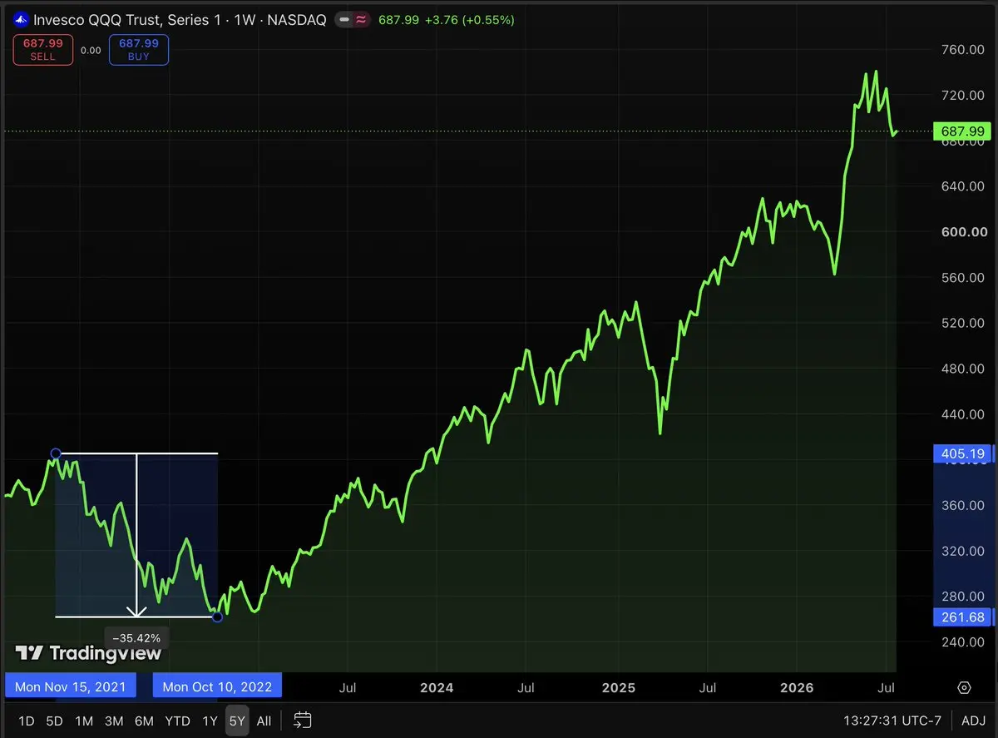Click the 2026 label on time axis
998x738 pixels.
point(798,687)
